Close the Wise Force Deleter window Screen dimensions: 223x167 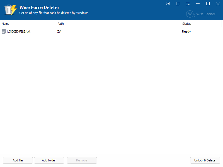(218, 4)
